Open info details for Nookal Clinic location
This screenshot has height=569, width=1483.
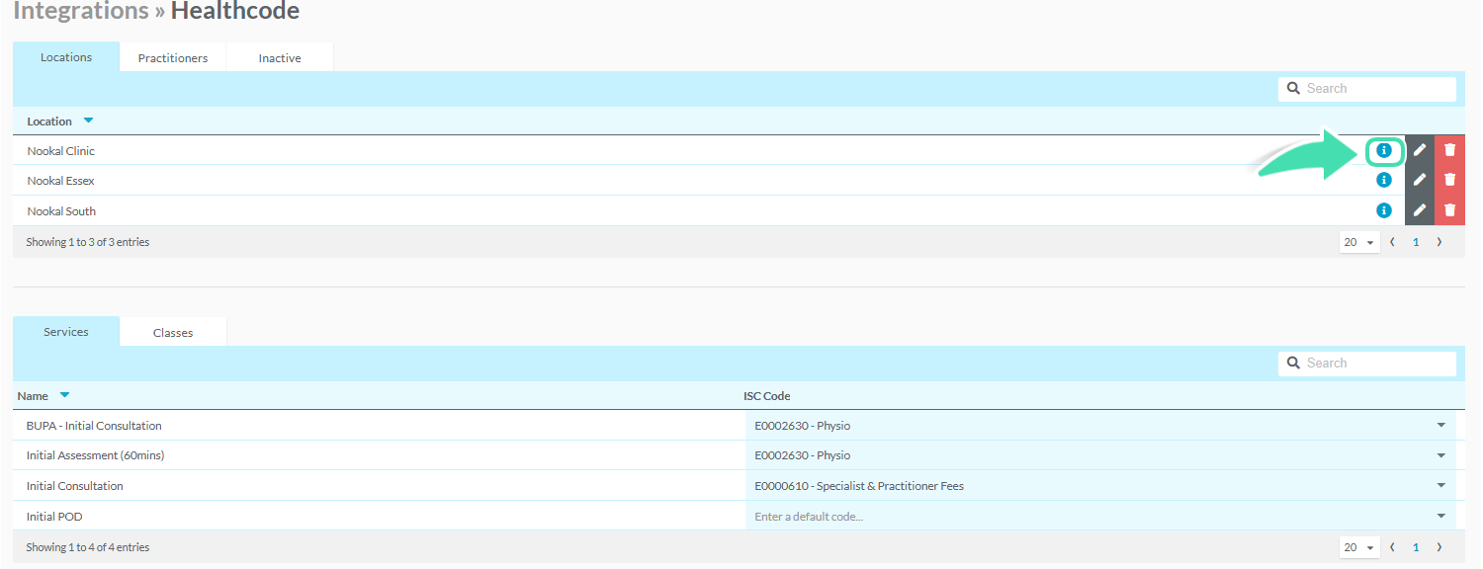[x=1384, y=151]
